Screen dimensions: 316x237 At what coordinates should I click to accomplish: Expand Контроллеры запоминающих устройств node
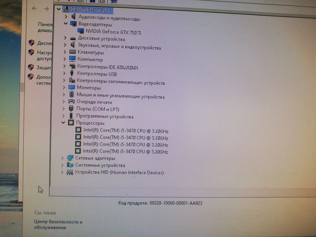point(64,80)
